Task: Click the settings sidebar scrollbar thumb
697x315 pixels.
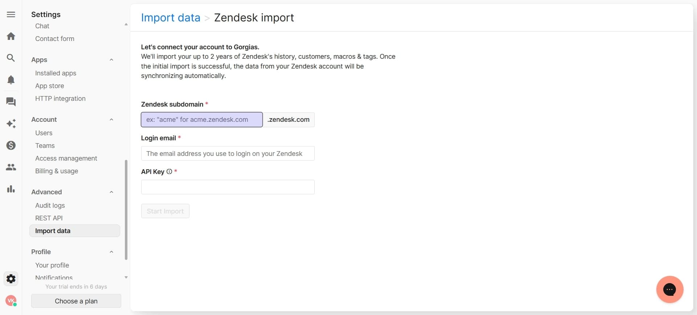Action: (x=126, y=210)
